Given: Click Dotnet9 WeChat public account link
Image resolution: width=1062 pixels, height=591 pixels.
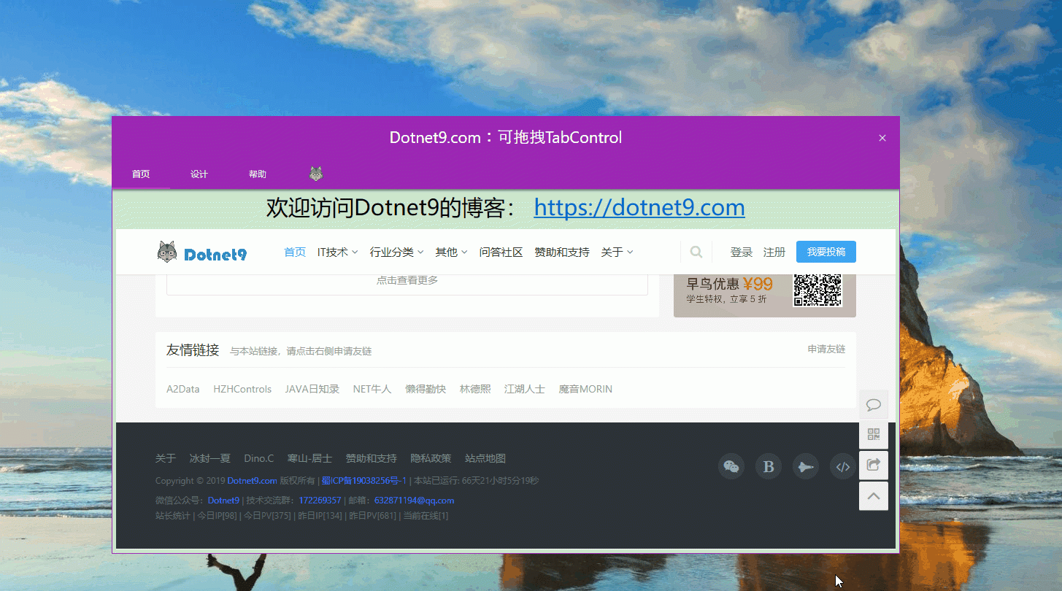Looking at the screenshot, I should tap(223, 501).
